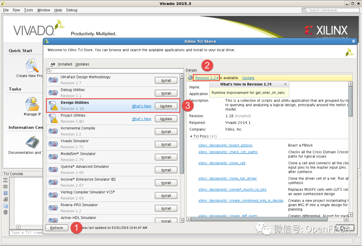This screenshot has width=362, height=246.
Task: Click the Create New Project icon
Action: point(32,65)
